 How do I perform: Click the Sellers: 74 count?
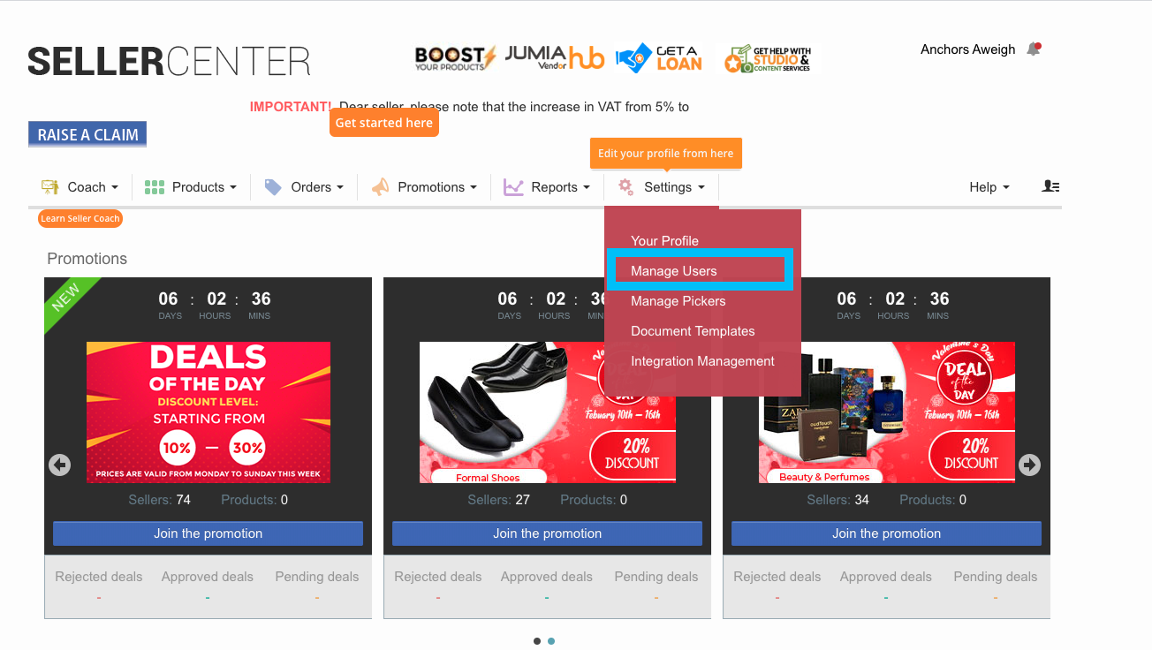point(159,500)
